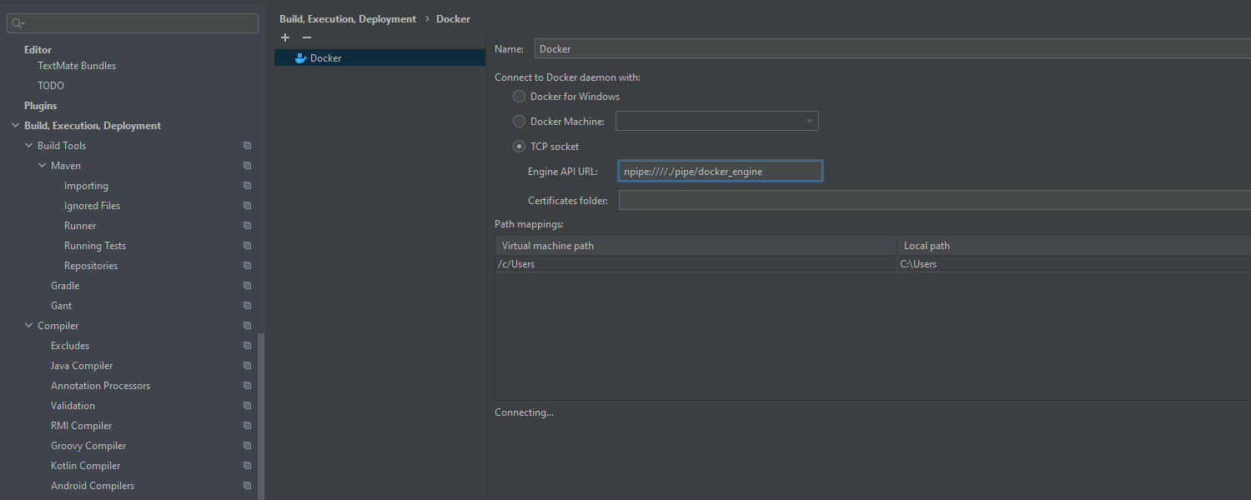Open the Plugins settings page
The image size is (1251, 500).
[40, 106]
